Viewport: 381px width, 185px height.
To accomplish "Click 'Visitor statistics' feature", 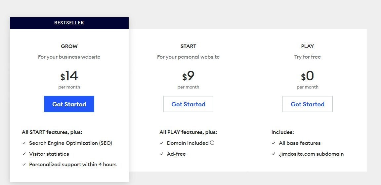I will 49,154.
